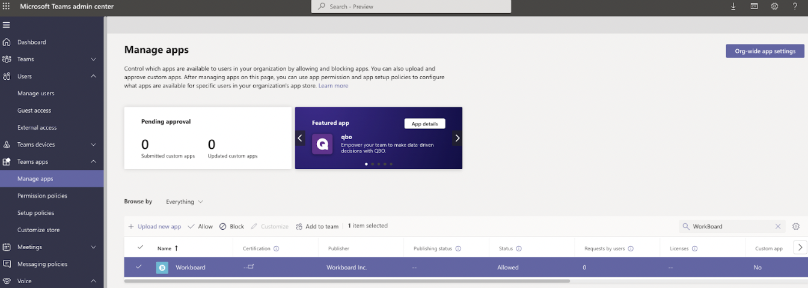The image size is (808, 288).
Task: Open the Browse by Everything dropdown
Action: click(185, 202)
